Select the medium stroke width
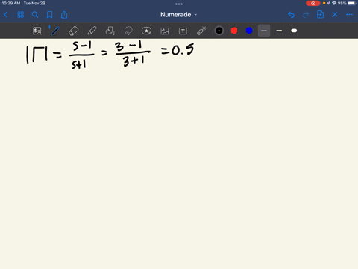Viewport: 358px width, 269px height. tap(279, 31)
